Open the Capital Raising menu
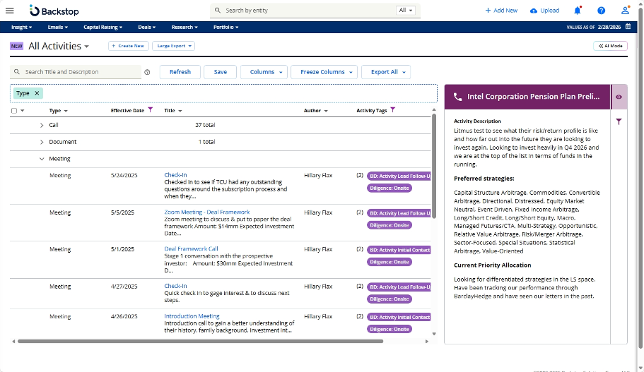This screenshot has height=372, width=644. coord(103,27)
